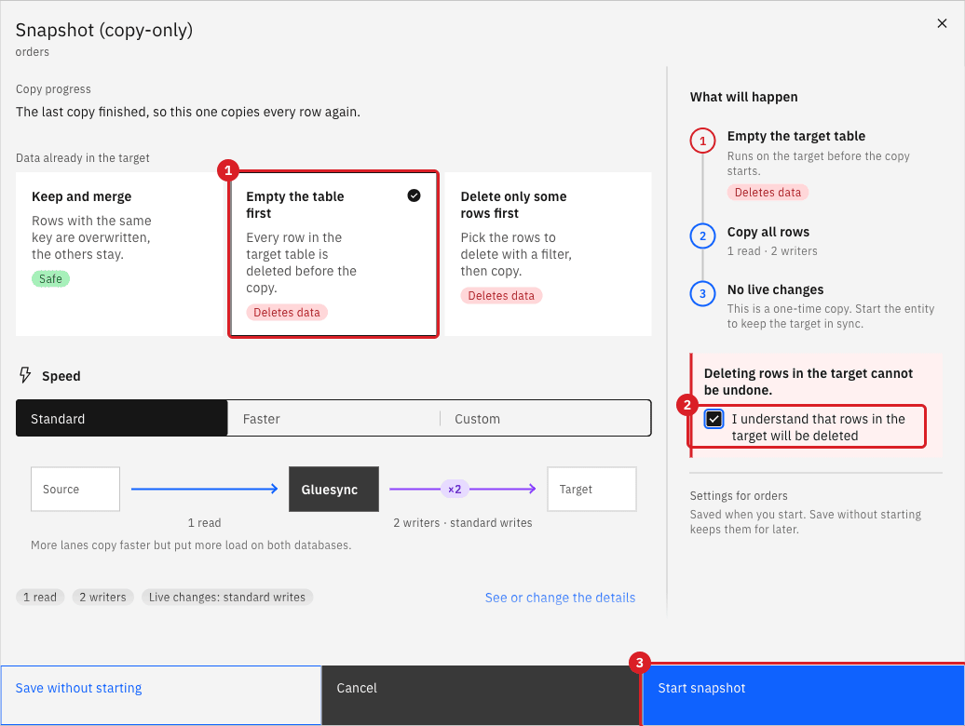
Task: Click step 2 circle Copy all rows
Action: pyautogui.click(x=703, y=236)
